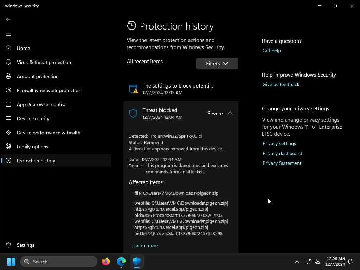Click Give us feedback link
The image size is (360, 270).
pyautogui.click(x=281, y=84)
